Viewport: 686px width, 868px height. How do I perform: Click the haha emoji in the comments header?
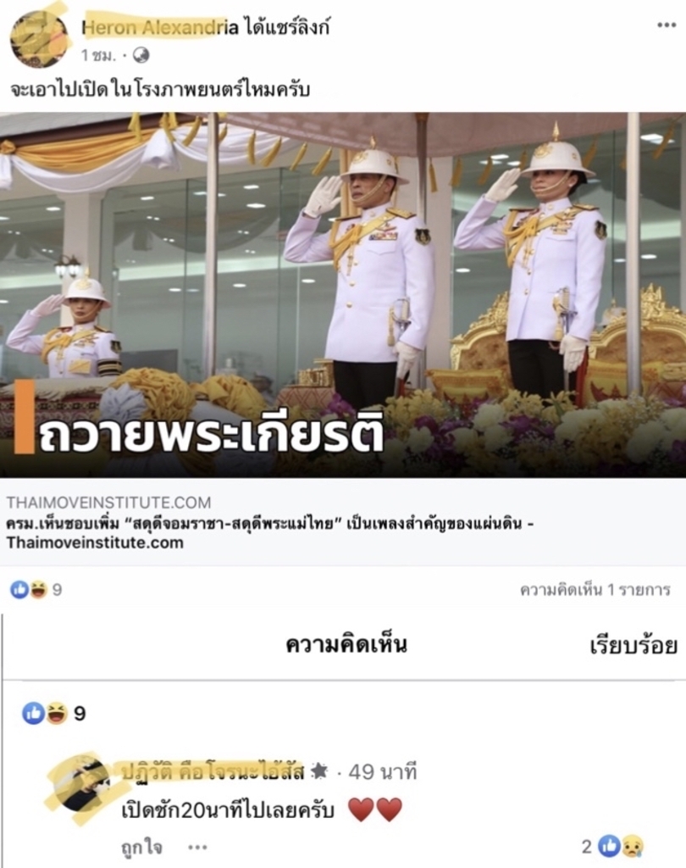click(57, 713)
